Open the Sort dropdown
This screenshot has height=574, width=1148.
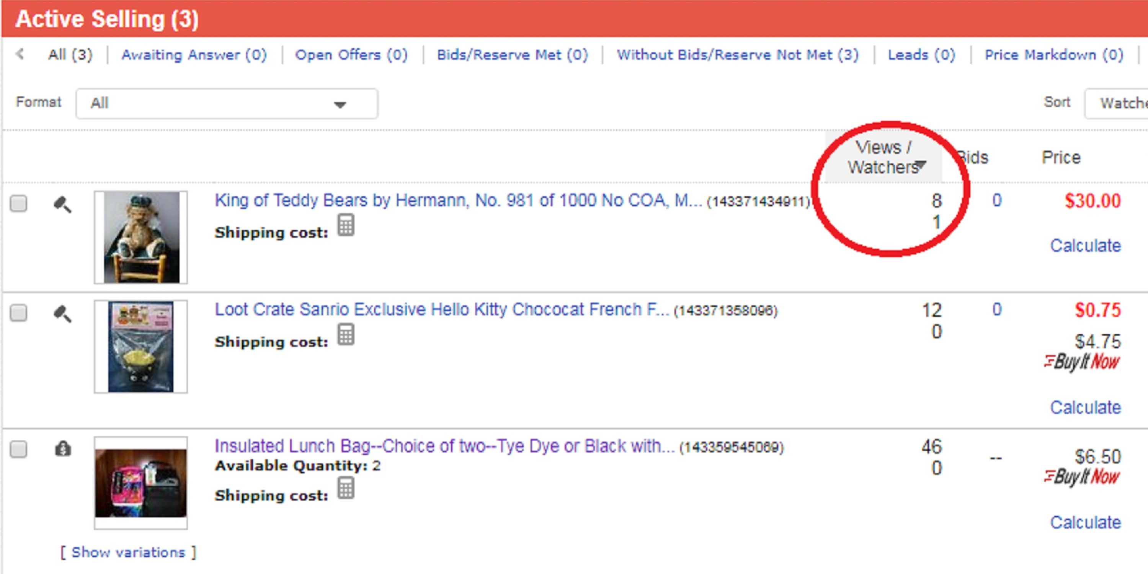click(1116, 103)
